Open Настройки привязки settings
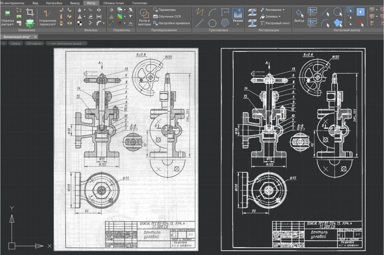The image size is (384, 255). tap(171, 23)
